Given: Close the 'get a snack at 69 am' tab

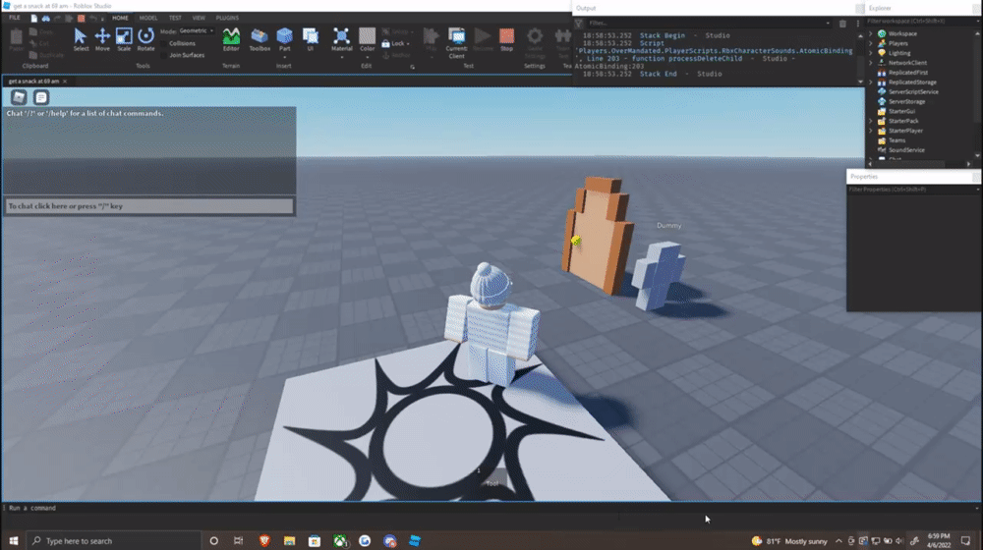Looking at the screenshot, I should [x=65, y=82].
